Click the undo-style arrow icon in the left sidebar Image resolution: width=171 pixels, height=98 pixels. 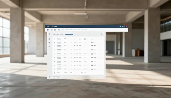(49, 43)
